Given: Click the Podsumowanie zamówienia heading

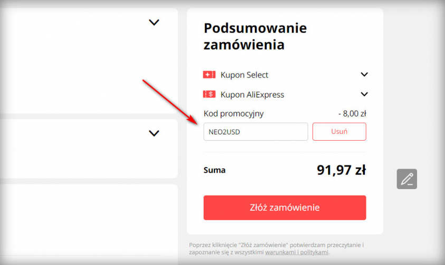Looking at the screenshot, I should [x=255, y=36].
